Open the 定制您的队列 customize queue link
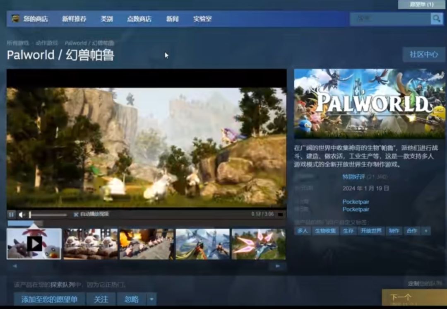The height and width of the screenshot is (309, 447). tap(425, 284)
